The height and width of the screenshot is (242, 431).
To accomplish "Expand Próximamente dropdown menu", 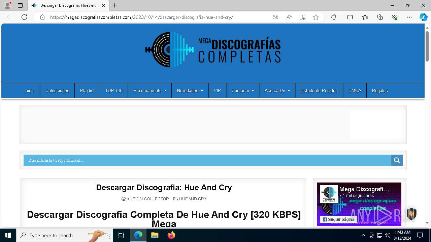I will click(150, 90).
